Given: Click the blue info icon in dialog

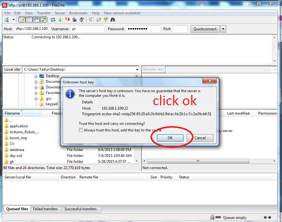Looking at the screenshot, I should point(70,94).
